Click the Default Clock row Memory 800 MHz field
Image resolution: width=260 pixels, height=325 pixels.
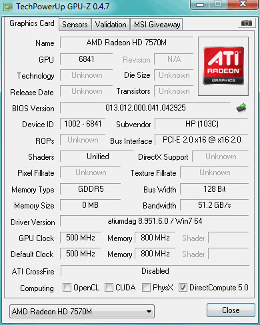(155, 254)
